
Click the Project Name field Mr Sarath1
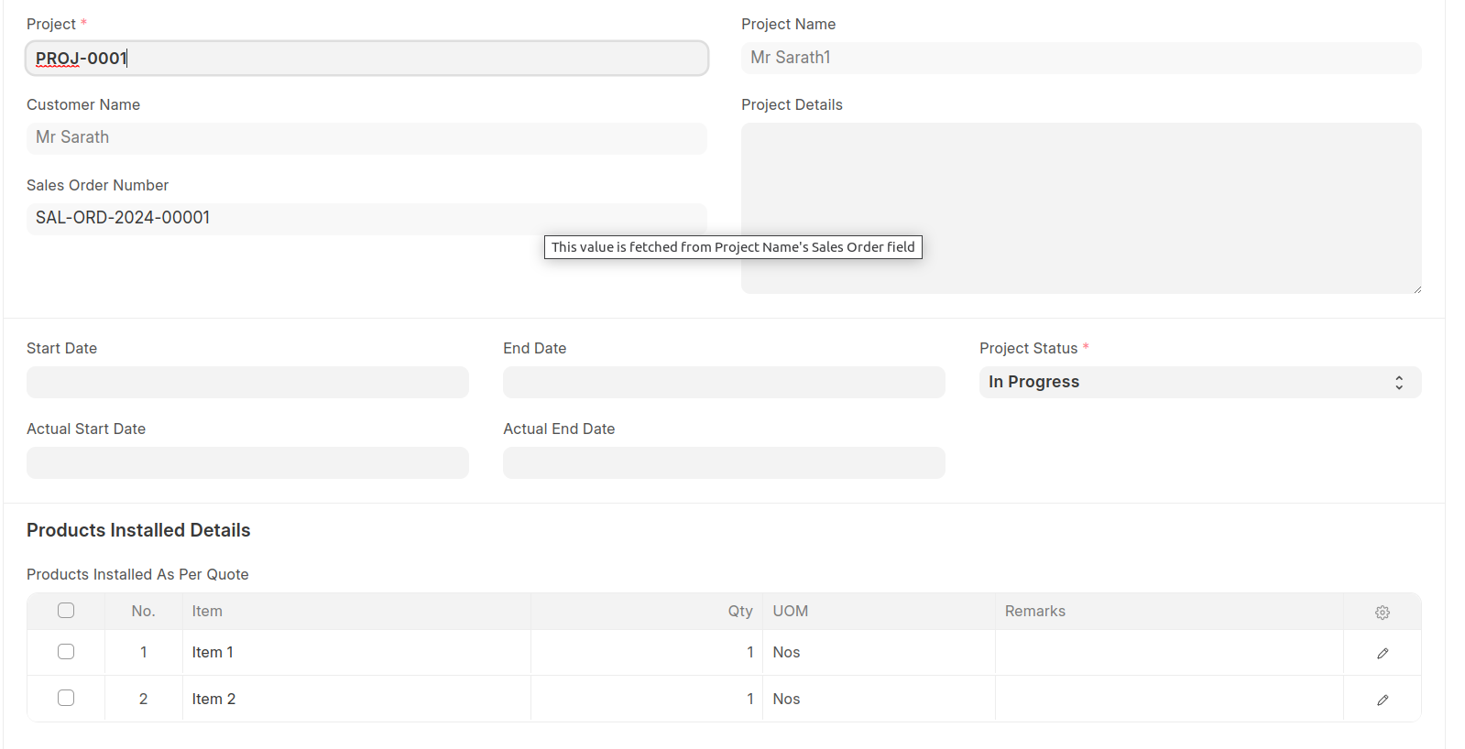coord(1080,58)
